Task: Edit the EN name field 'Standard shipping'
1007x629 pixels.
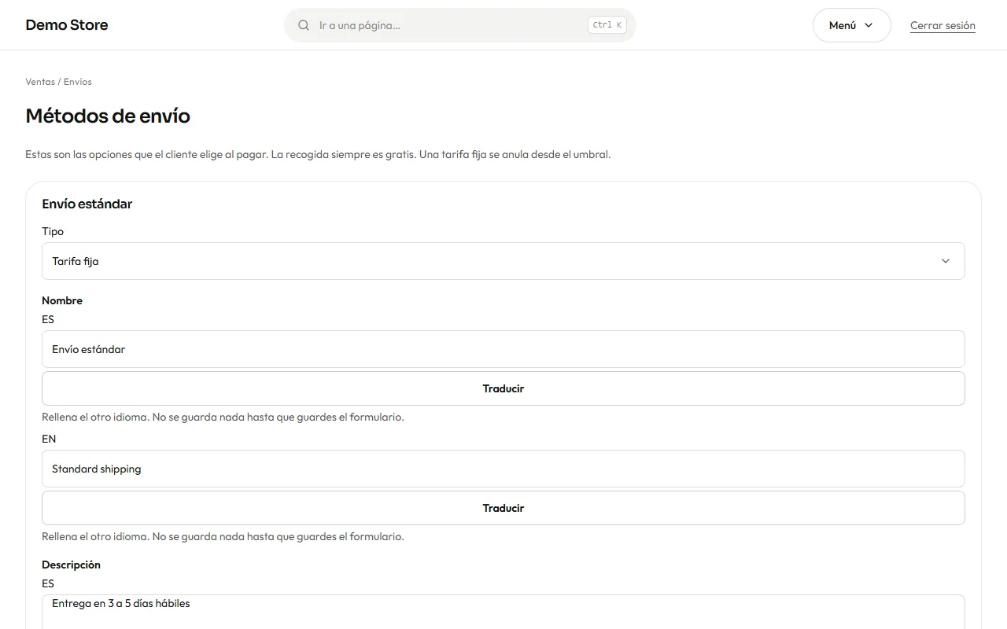Action: click(x=503, y=469)
